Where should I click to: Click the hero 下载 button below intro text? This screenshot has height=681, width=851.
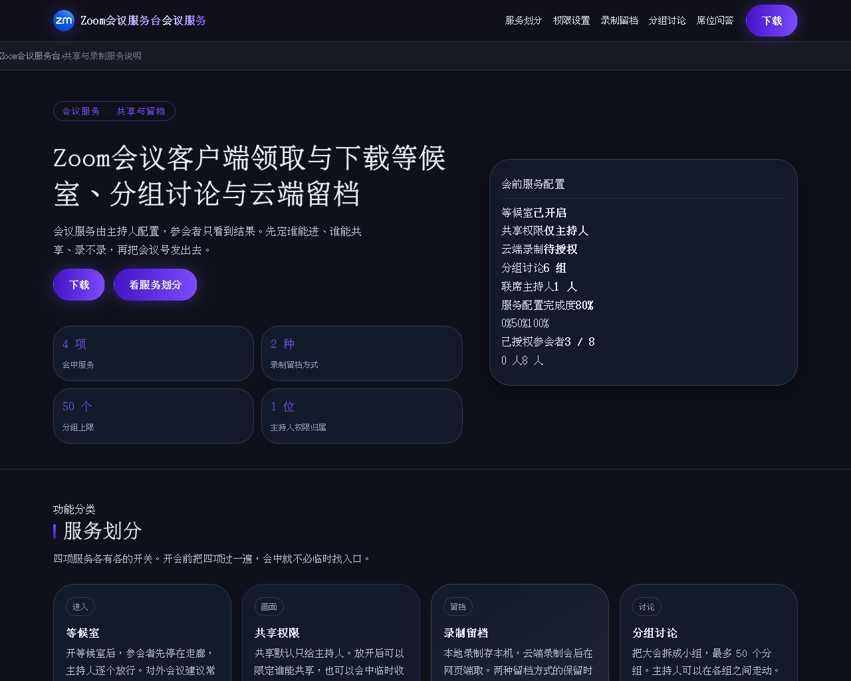79,285
